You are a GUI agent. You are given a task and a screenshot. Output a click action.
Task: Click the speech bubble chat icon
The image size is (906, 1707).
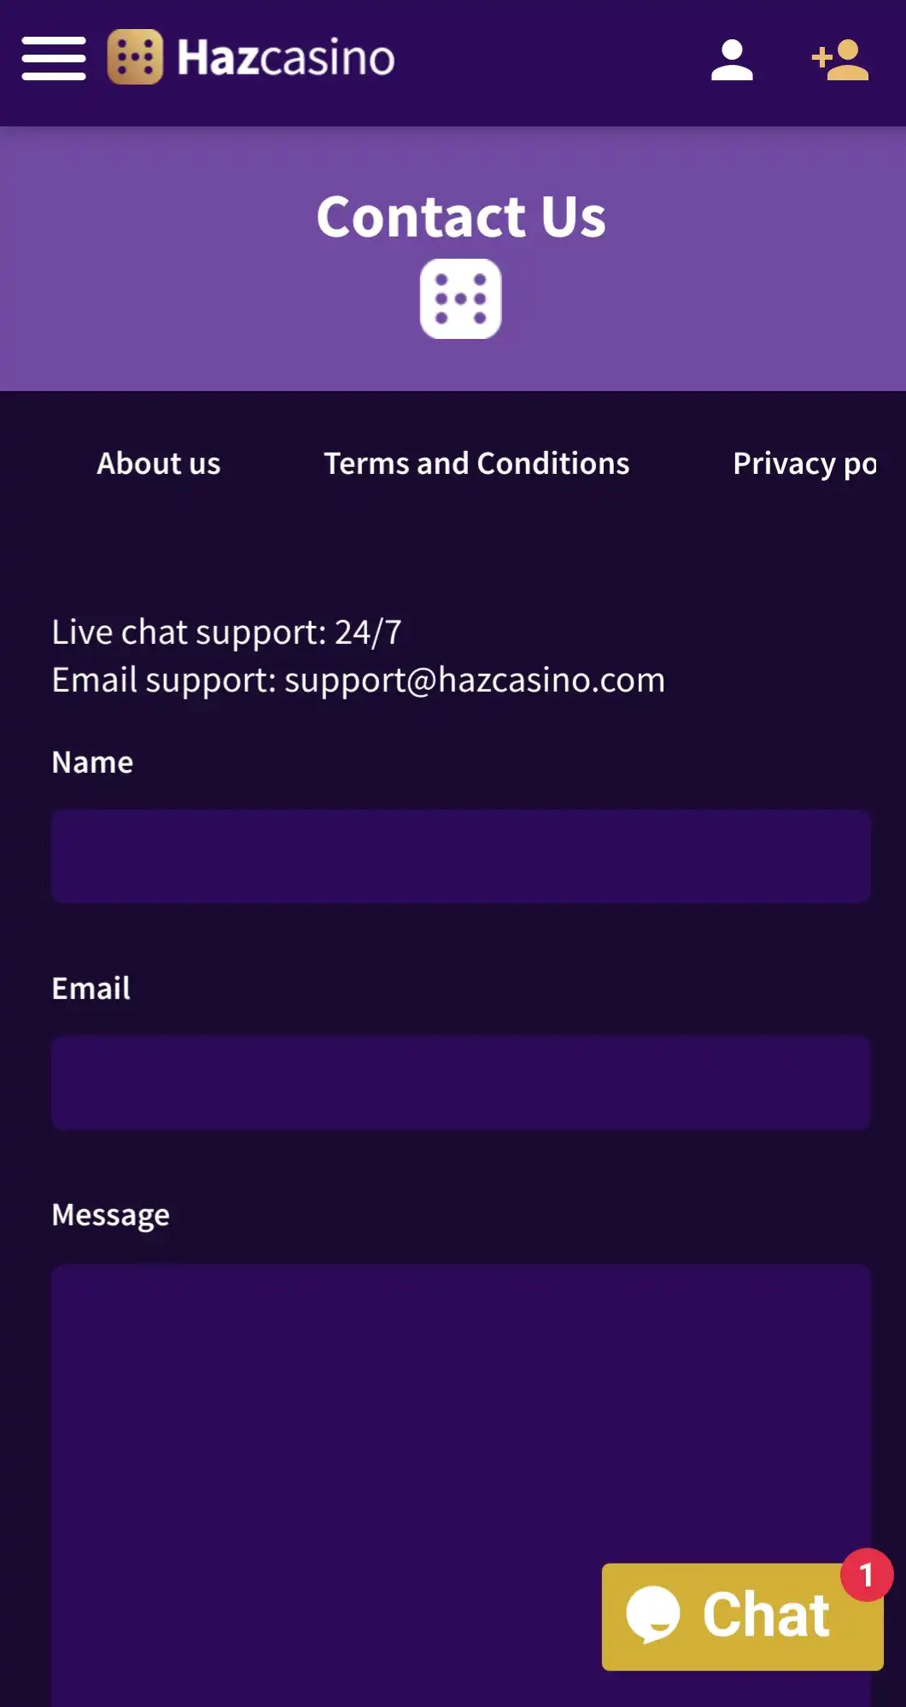click(653, 1614)
